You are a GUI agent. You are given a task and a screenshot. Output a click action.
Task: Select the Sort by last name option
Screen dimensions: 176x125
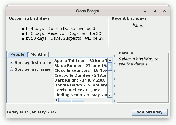click(12, 69)
